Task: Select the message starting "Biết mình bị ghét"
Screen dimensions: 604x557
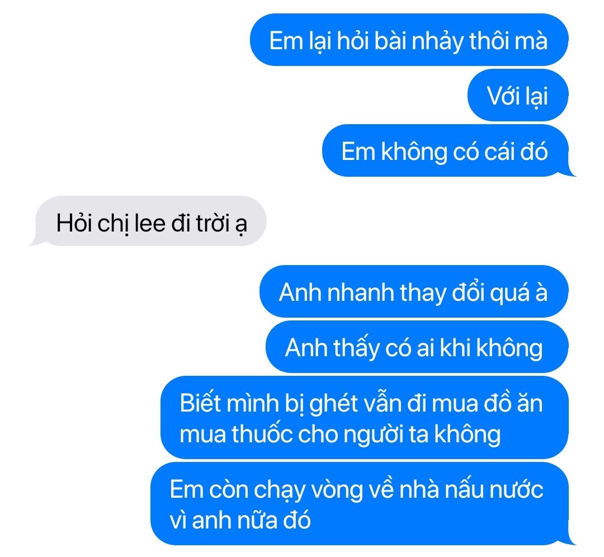Action: click(x=365, y=418)
